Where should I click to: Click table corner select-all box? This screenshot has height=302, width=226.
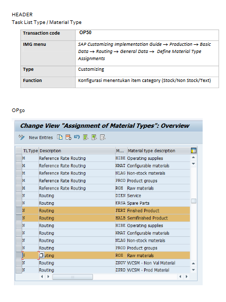point(19,151)
